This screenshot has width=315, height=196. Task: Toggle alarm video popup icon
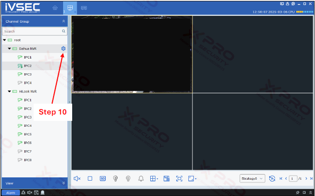(x=36, y=192)
